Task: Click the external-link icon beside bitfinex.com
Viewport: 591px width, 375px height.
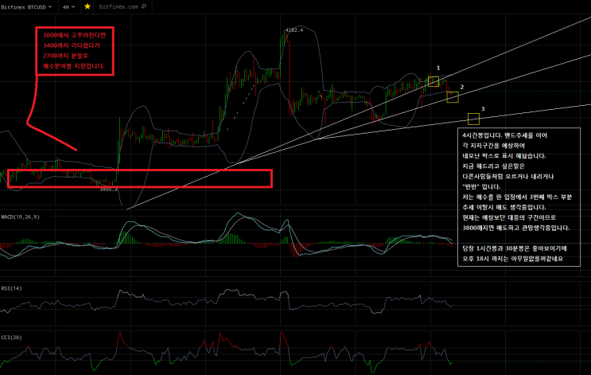Action: click(x=144, y=6)
